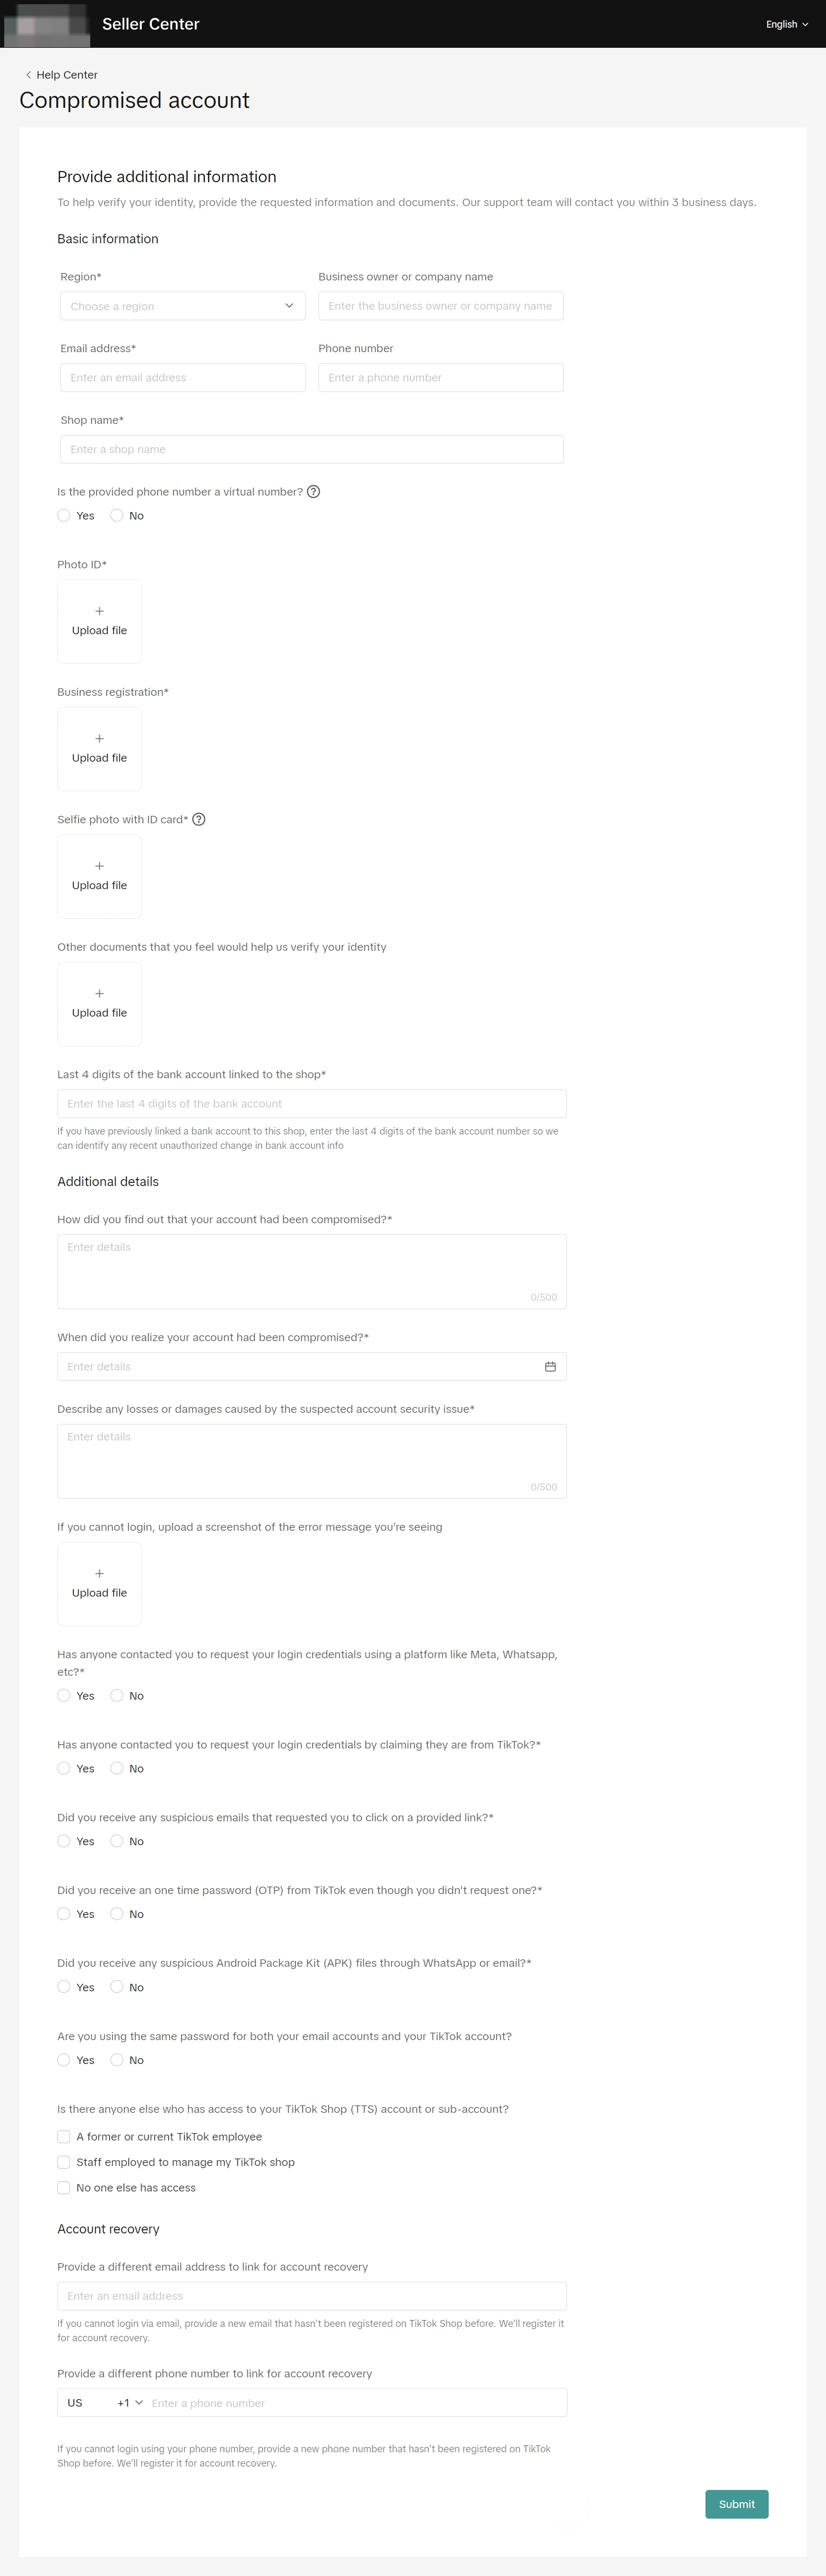Click the virtual number help question icon
826x2576 pixels.
[x=313, y=492]
